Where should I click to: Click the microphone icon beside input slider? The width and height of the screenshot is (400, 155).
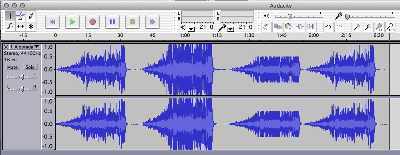[x=338, y=16]
